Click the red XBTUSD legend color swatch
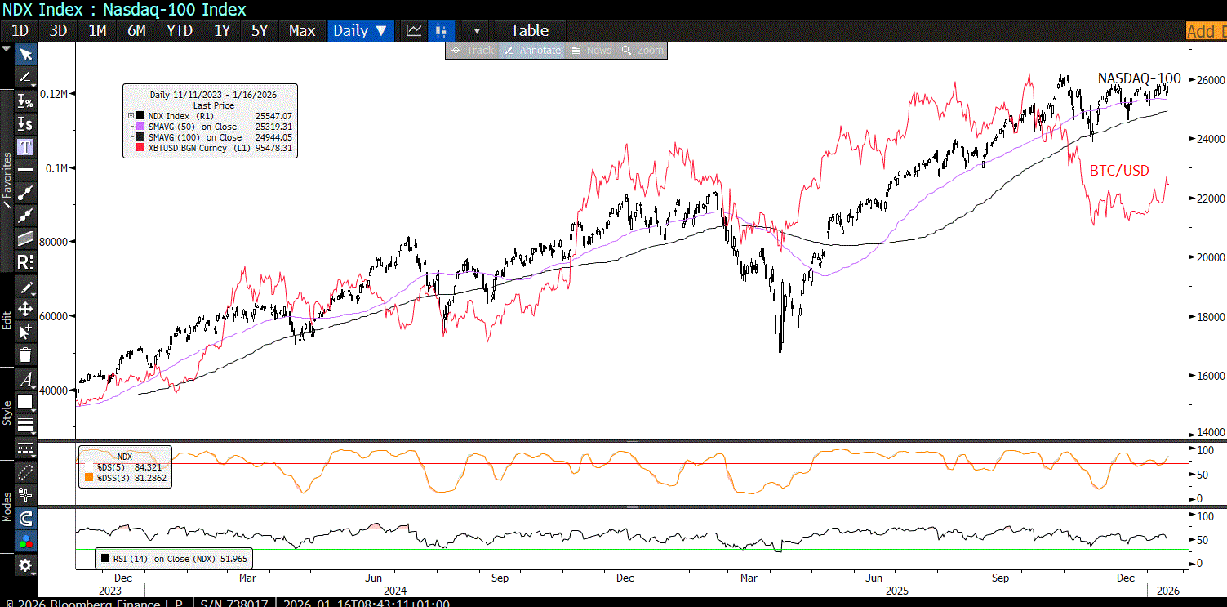The image size is (1227, 607). tap(140, 148)
